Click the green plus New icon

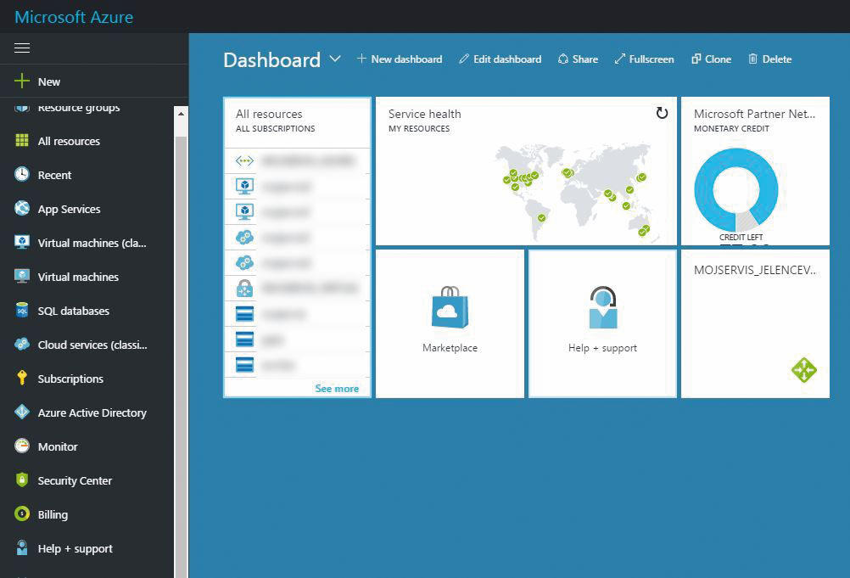pyautogui.click(x=22, y=81)
